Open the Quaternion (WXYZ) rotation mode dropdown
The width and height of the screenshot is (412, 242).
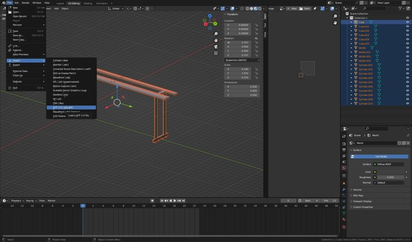240,60
